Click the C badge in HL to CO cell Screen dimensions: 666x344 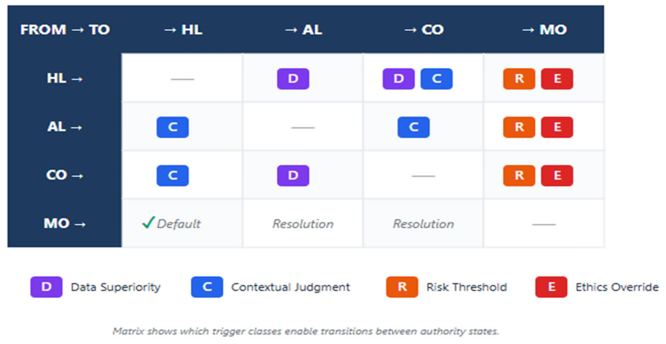click(436, 79)
